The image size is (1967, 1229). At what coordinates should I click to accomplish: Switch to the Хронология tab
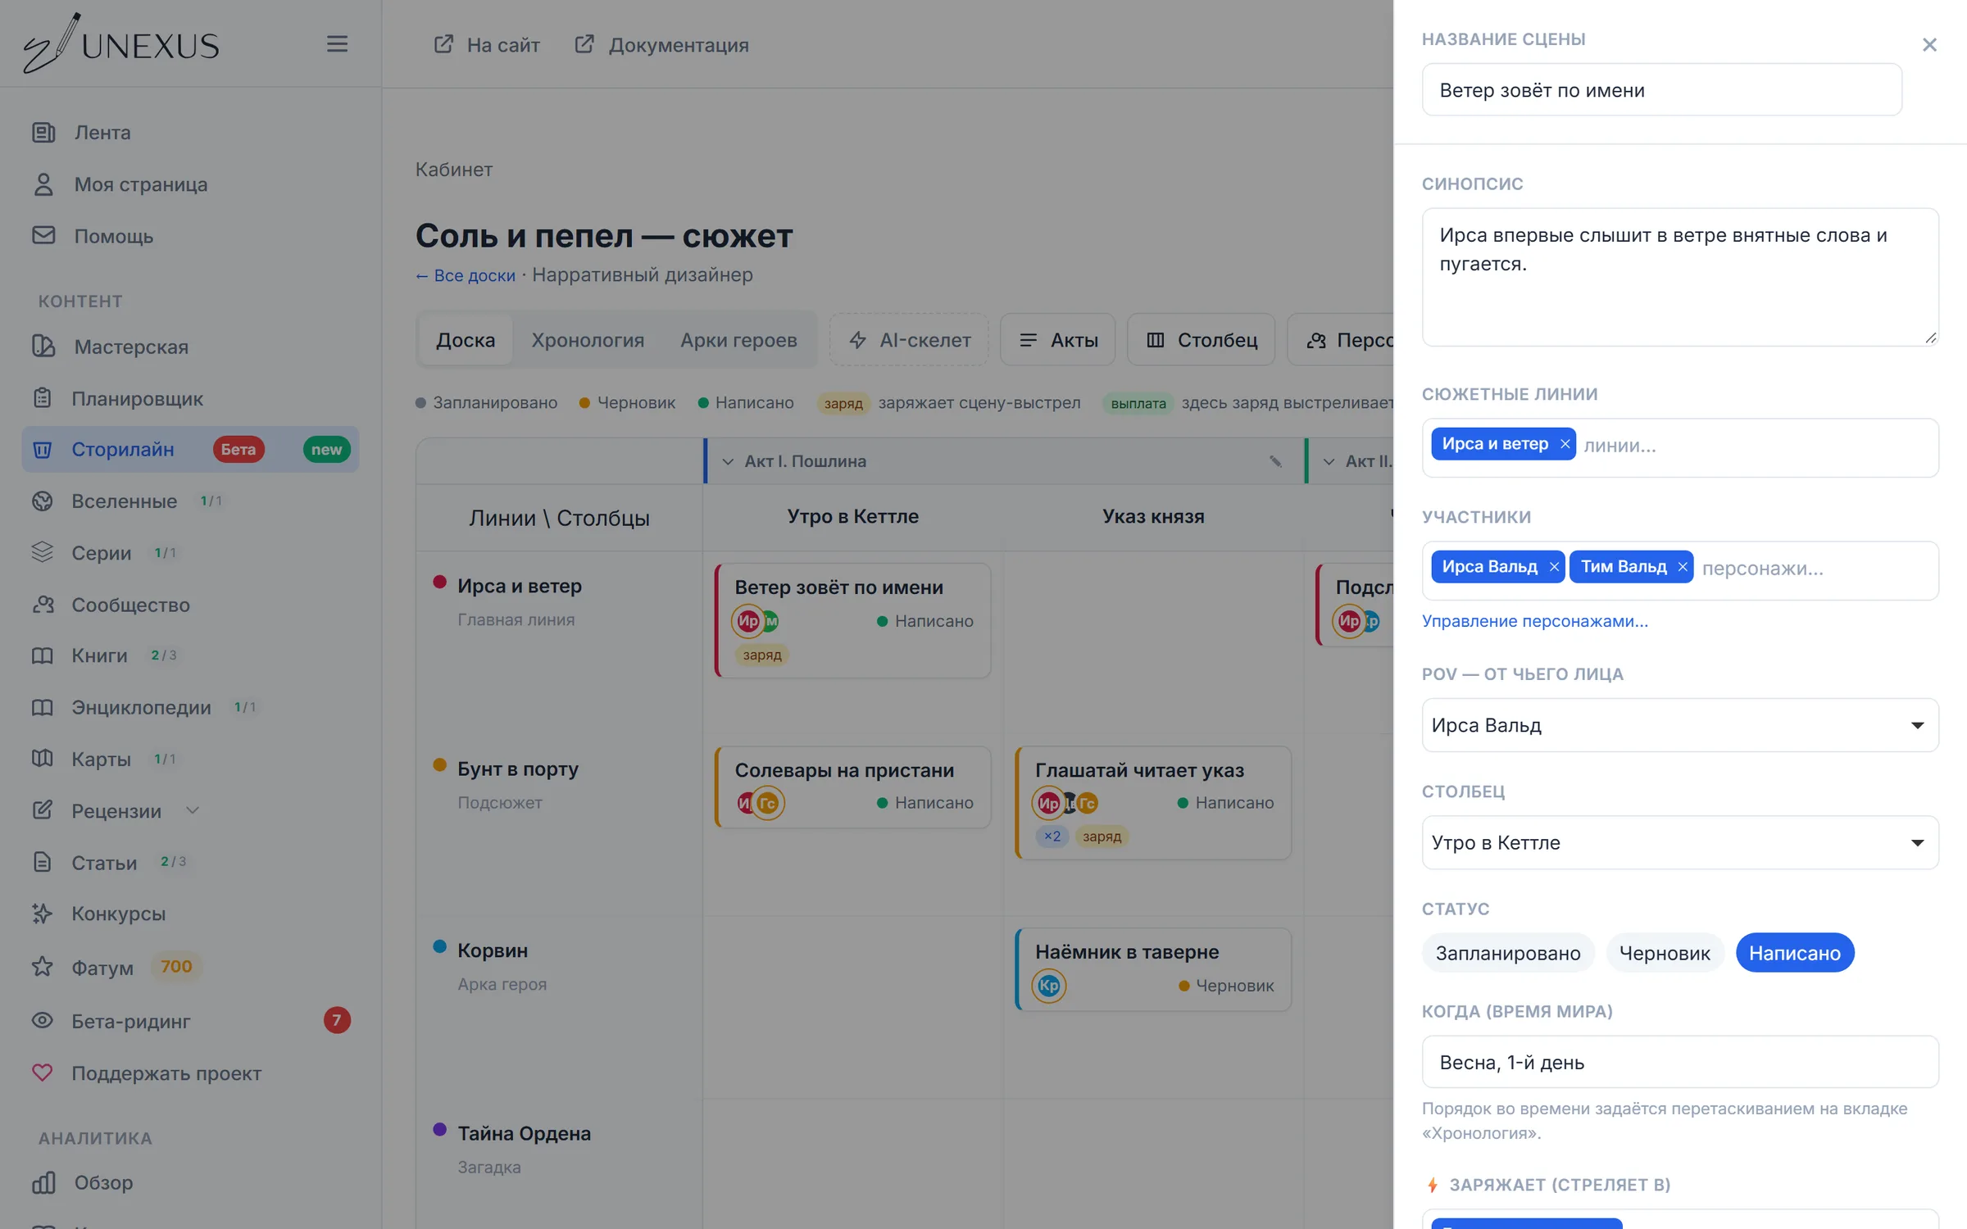point(588,340)
